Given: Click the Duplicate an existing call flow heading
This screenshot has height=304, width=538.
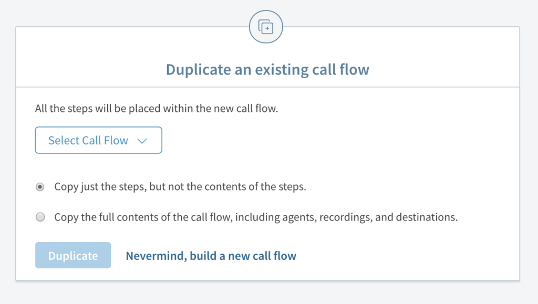Looking at the screenshot, I should [x=267, y=69].
